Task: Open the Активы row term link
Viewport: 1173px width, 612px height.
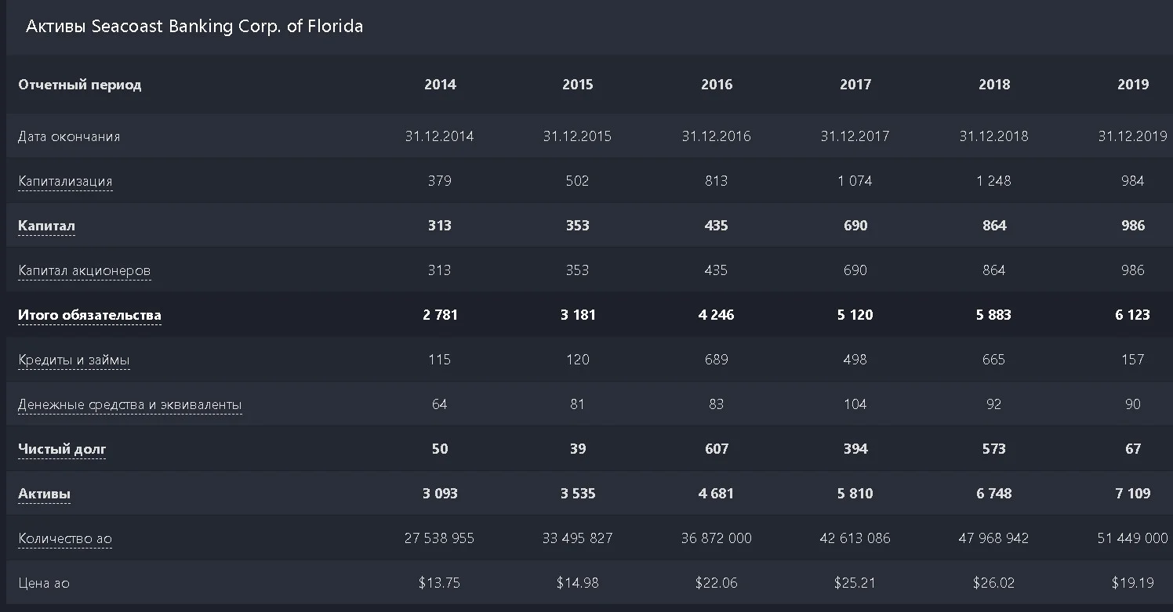Action: coord(44,494)
